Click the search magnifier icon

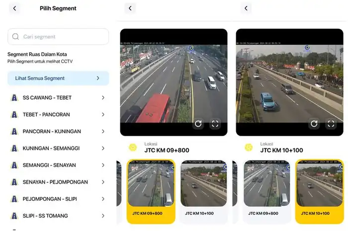coord(16,37)
